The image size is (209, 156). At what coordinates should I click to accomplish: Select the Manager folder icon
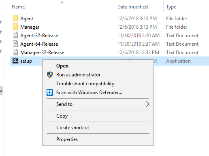point(15,27)
